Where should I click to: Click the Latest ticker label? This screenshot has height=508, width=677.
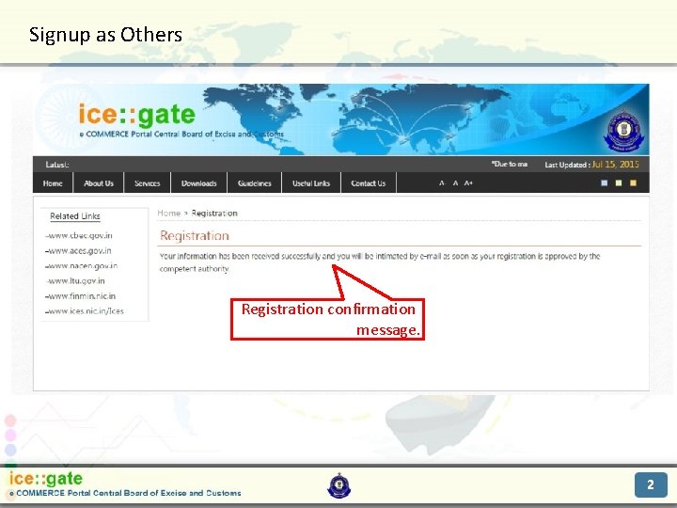coord(57,165)
